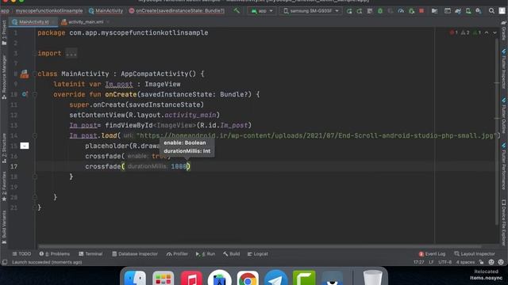Go to previous highlighted error arrow
Viewport: 508px width, 285px height.
tap(487, 32)
